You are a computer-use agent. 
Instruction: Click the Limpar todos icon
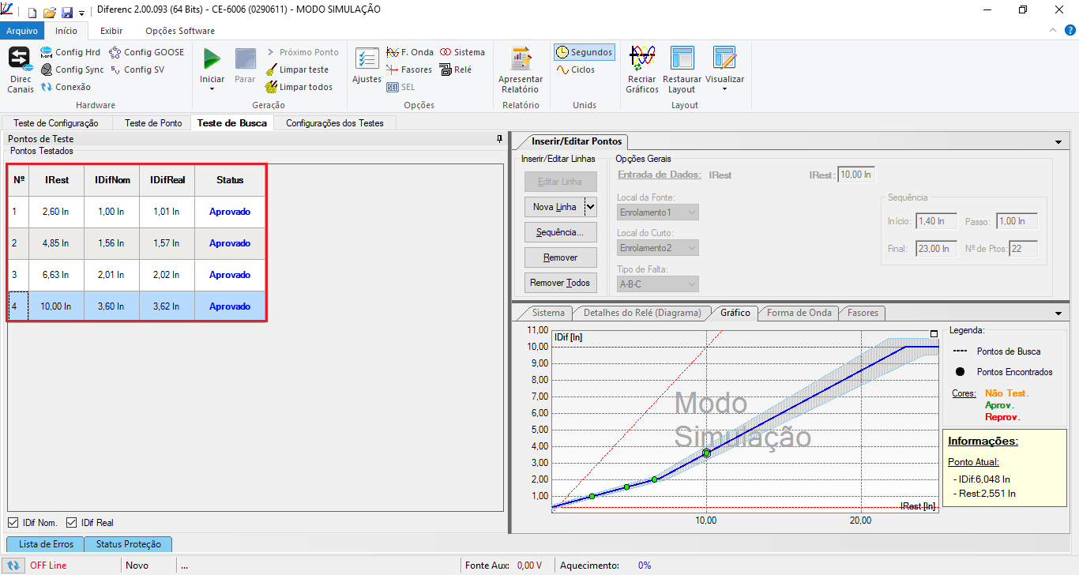coord(299,87)
